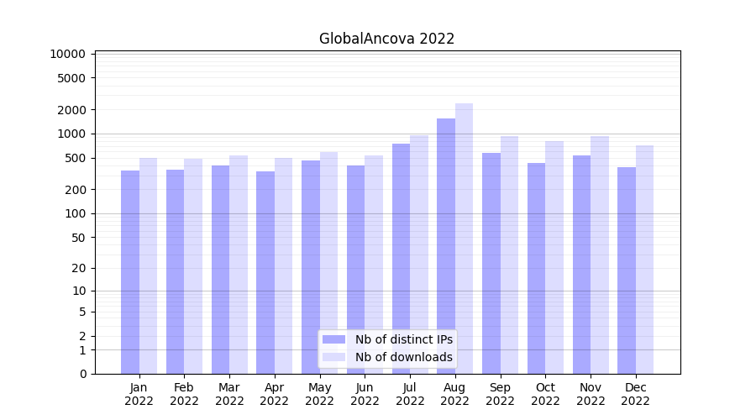Click the Mar 2022 x-axis label
The image size is (756, 420).
(x=229, y=394)
